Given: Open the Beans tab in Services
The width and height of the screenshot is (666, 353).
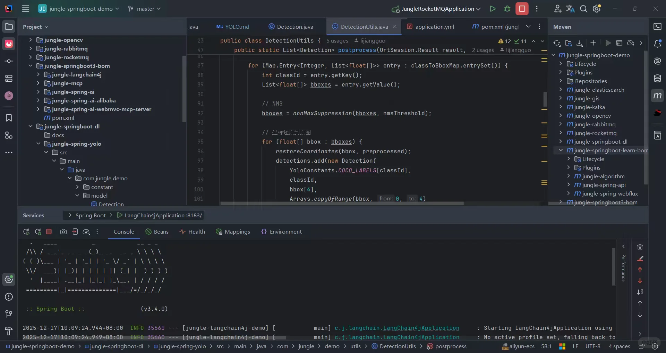Looking at the screenshot, I should [x=157, y=232].
